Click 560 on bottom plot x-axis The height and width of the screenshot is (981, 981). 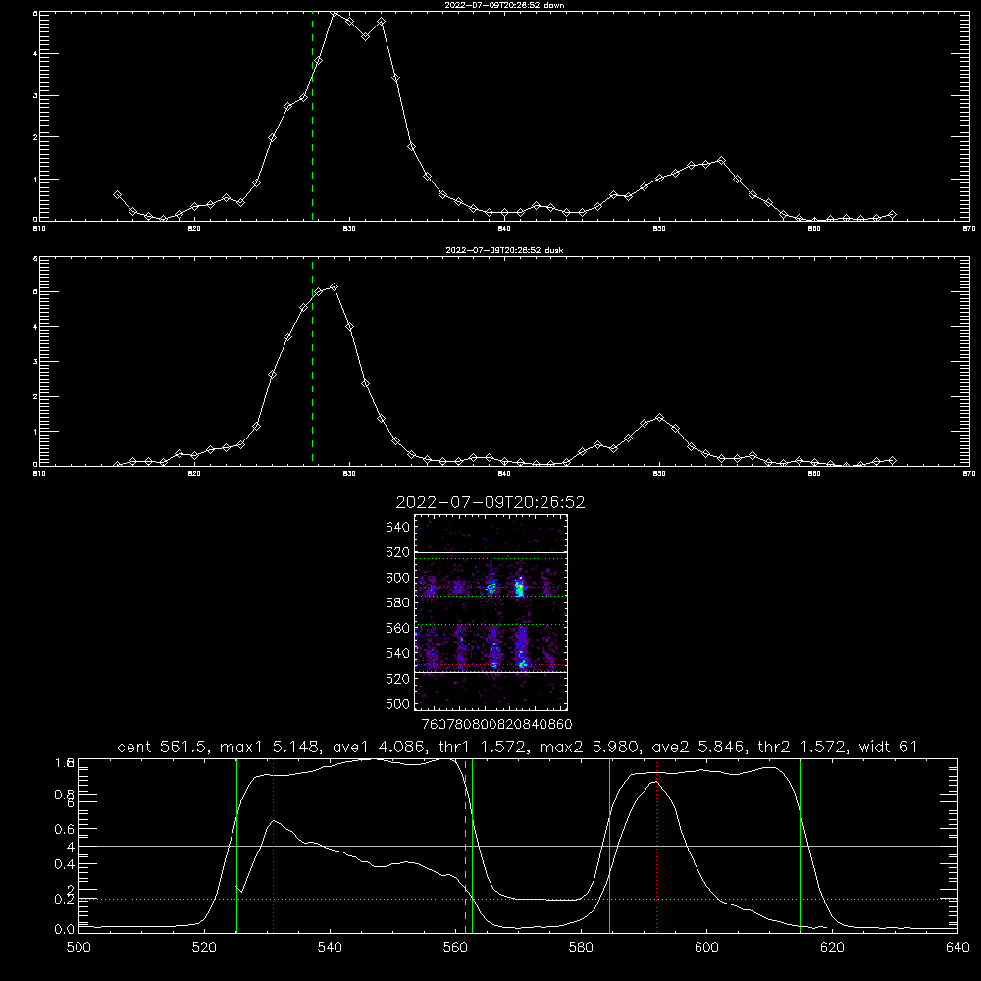pyautogui.click(x=455, y=948)
